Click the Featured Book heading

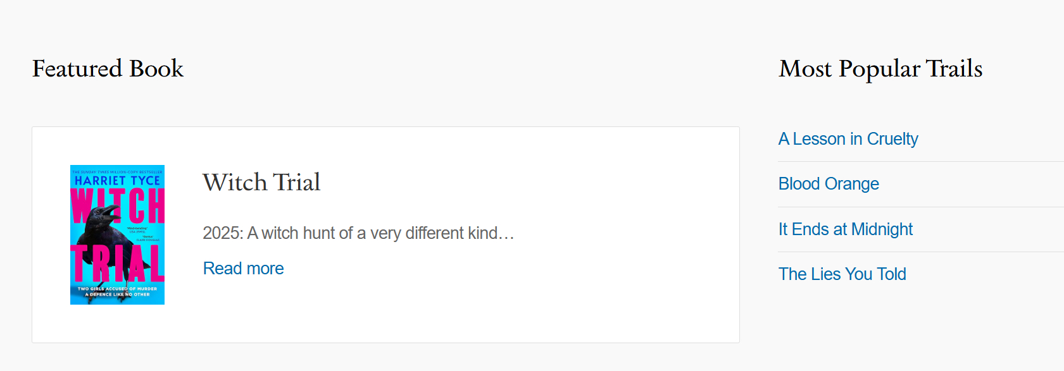point(108,69)
